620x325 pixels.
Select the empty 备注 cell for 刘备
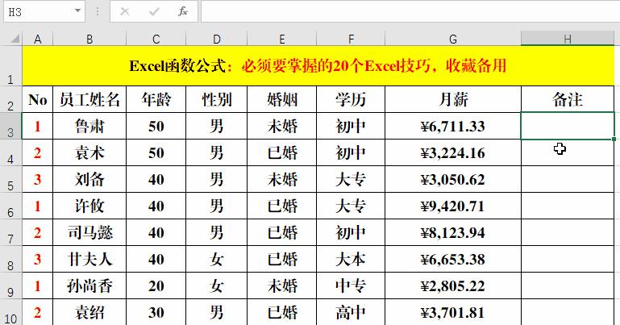pyautogui.click(x=568, y=180)
